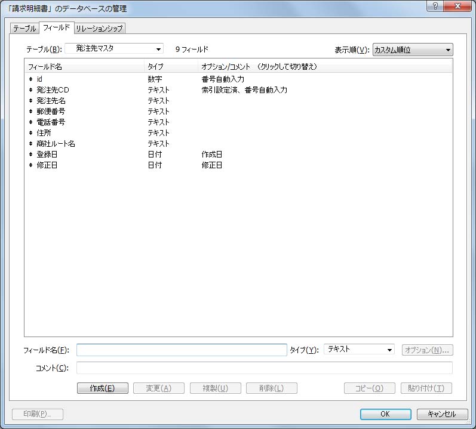Click the reorder handle beside 修正日
The width and height of the screenshot is (476, 429).
pos(30,165)
